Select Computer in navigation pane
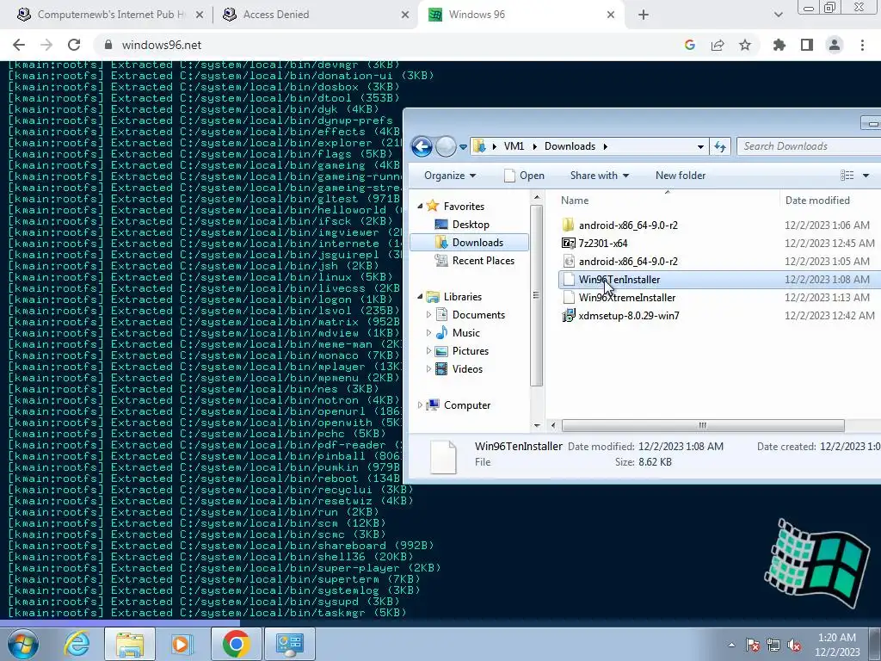 pyautogui.click(x=467, y=405)
